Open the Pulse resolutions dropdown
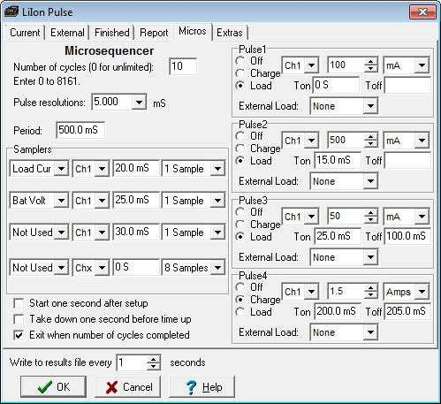Screen dimensions: 441x404 [139, 103]
